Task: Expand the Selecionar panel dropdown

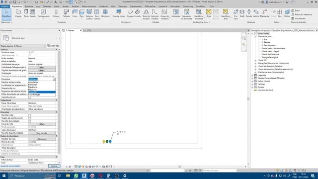Action: tap(6, 22)
